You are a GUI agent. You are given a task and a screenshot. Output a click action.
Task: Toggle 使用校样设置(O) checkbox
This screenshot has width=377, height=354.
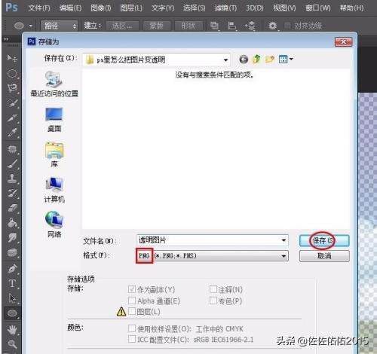click(x=132, y=328)
